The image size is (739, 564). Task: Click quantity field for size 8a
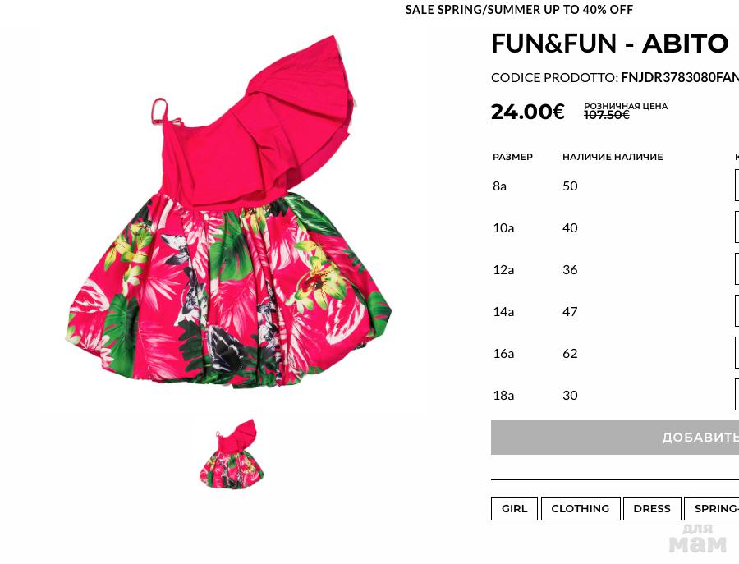pyautogui.click(x=737, y=186)
